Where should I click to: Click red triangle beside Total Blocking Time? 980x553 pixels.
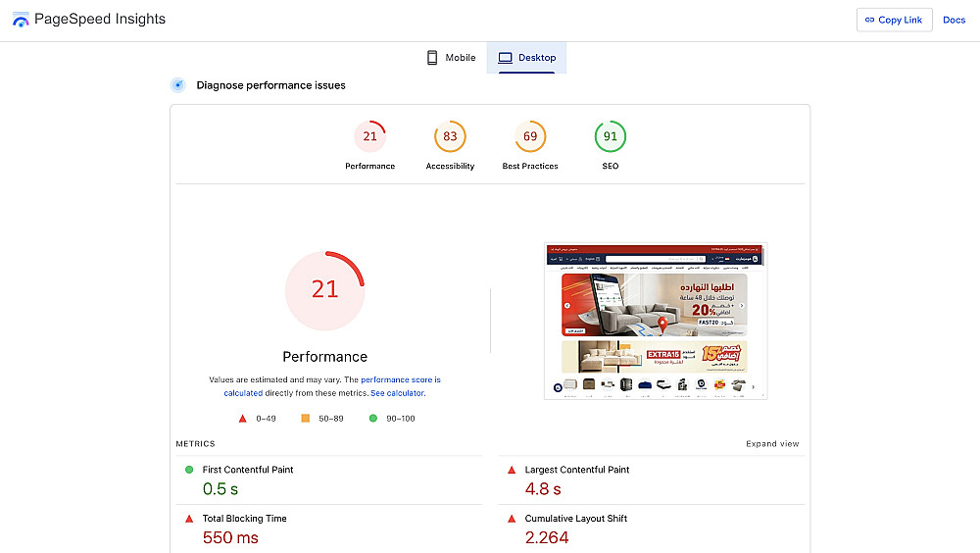click(189, 519)
